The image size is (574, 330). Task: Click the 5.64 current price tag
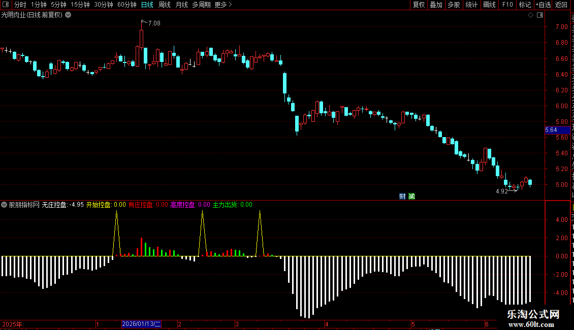[557, 130]
